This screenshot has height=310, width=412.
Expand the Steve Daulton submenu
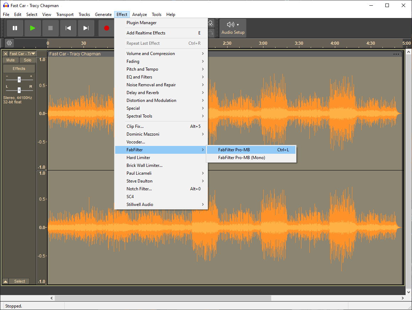point(161,181)
